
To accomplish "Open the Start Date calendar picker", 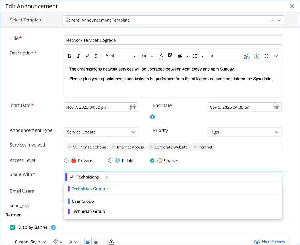I will (x=133, y=107).
